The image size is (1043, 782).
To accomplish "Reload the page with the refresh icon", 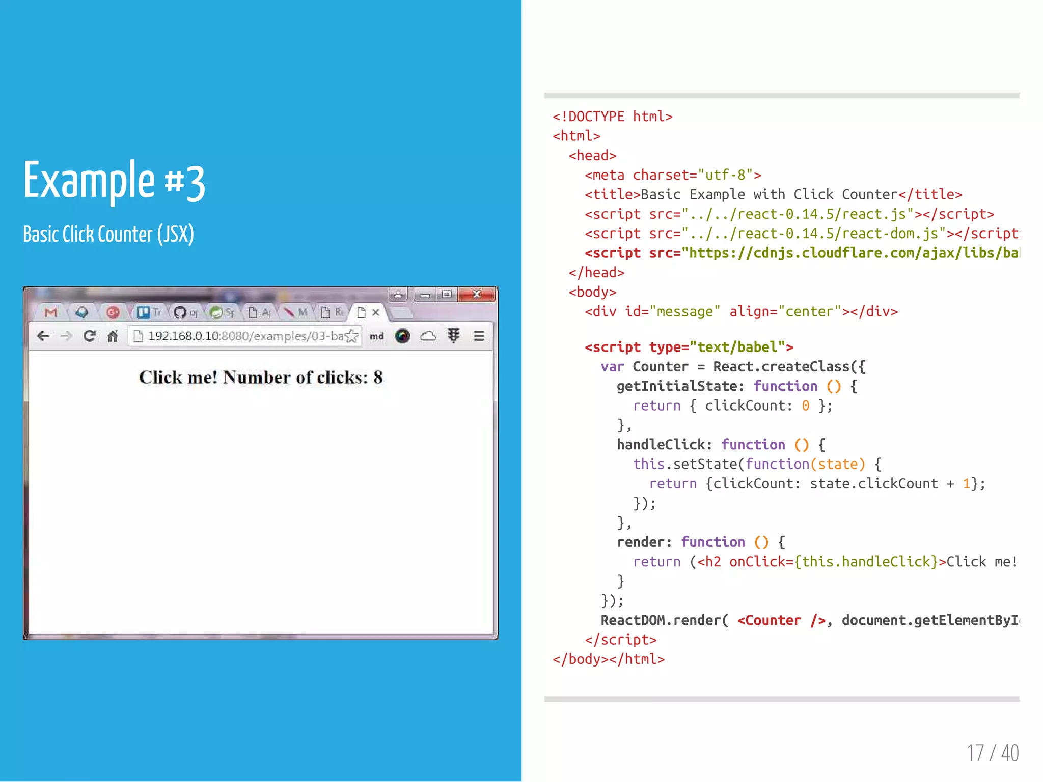I will point(90,336).
